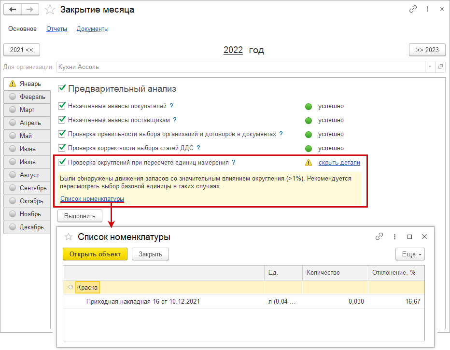The width and height of the screenshot is (450, 350).
Task: Copy link to Закрытие месяца window
Action: pyautogui.click(x=413, y=9)
